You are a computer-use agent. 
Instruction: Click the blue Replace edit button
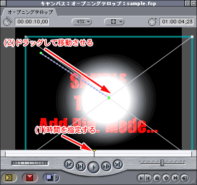pyautogui.click(x=49, y=178)
